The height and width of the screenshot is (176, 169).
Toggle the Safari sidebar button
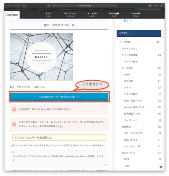[24, 5]
